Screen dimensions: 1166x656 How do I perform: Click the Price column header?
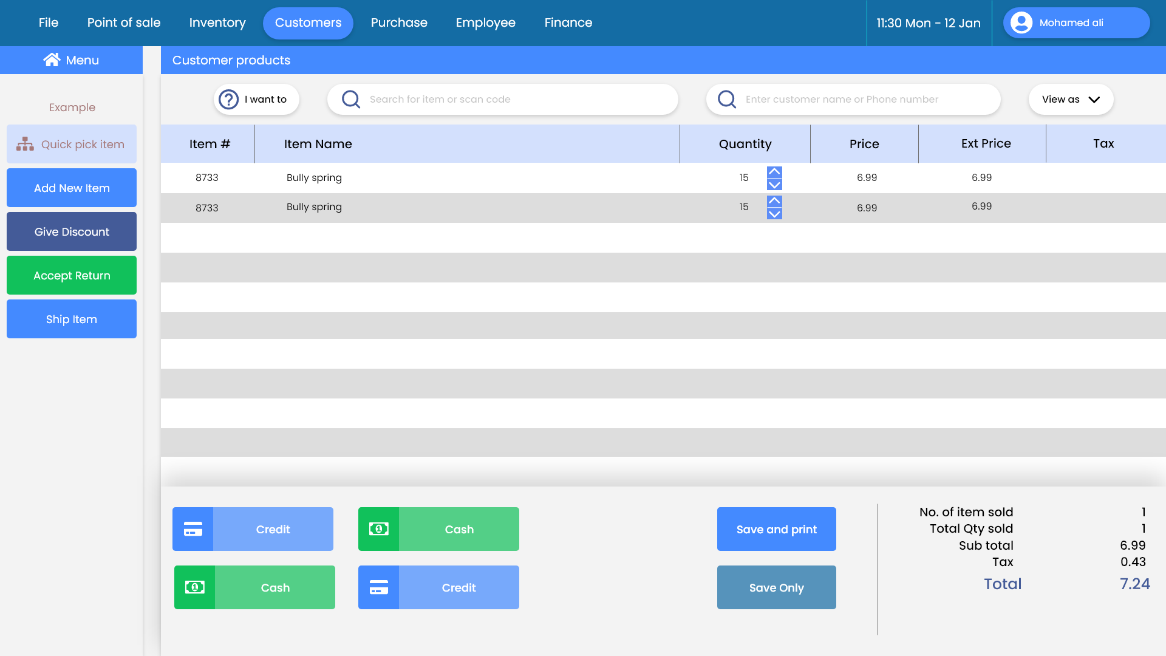tap(864, 144)
